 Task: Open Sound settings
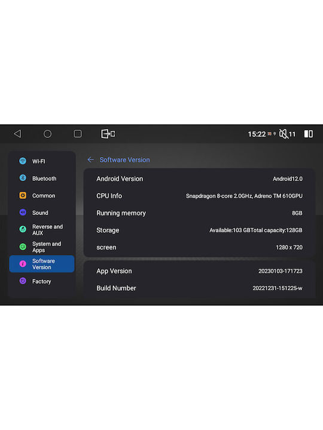42,213
